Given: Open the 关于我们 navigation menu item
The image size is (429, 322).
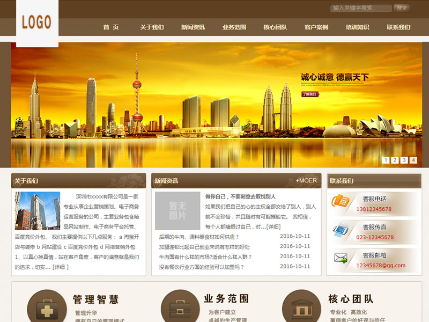Looking at the screenshot, I should [152, 27].
